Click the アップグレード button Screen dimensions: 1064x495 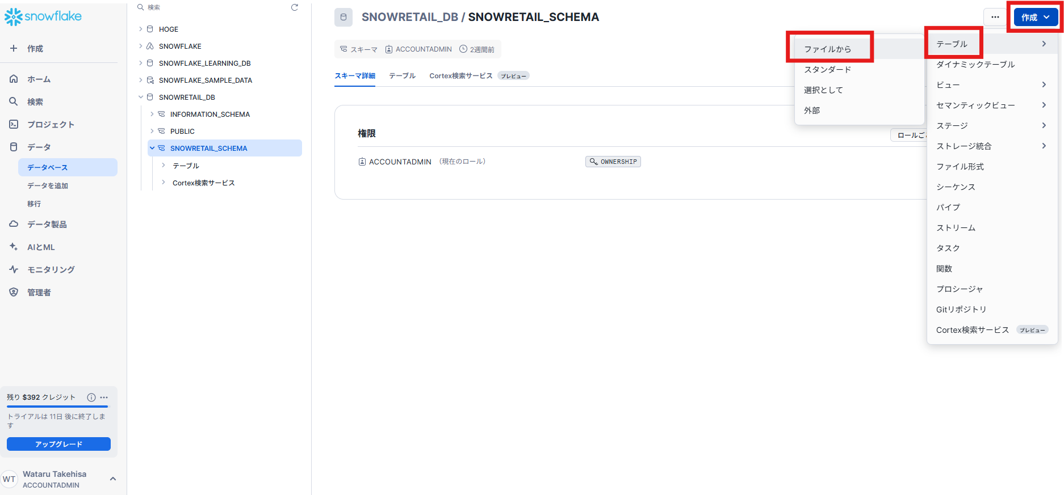coord(58,444)
